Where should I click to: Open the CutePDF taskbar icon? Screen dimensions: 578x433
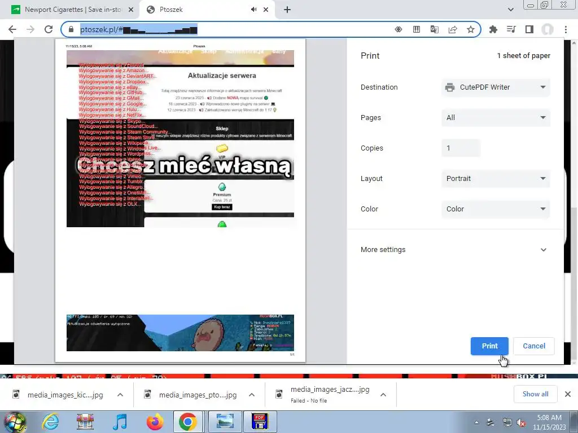(260, 422)
